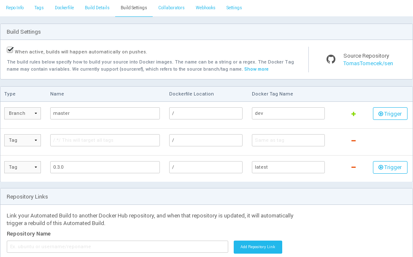Click the green plus add-rule icon
The image size is (413, 257).
tap(354, 114)
